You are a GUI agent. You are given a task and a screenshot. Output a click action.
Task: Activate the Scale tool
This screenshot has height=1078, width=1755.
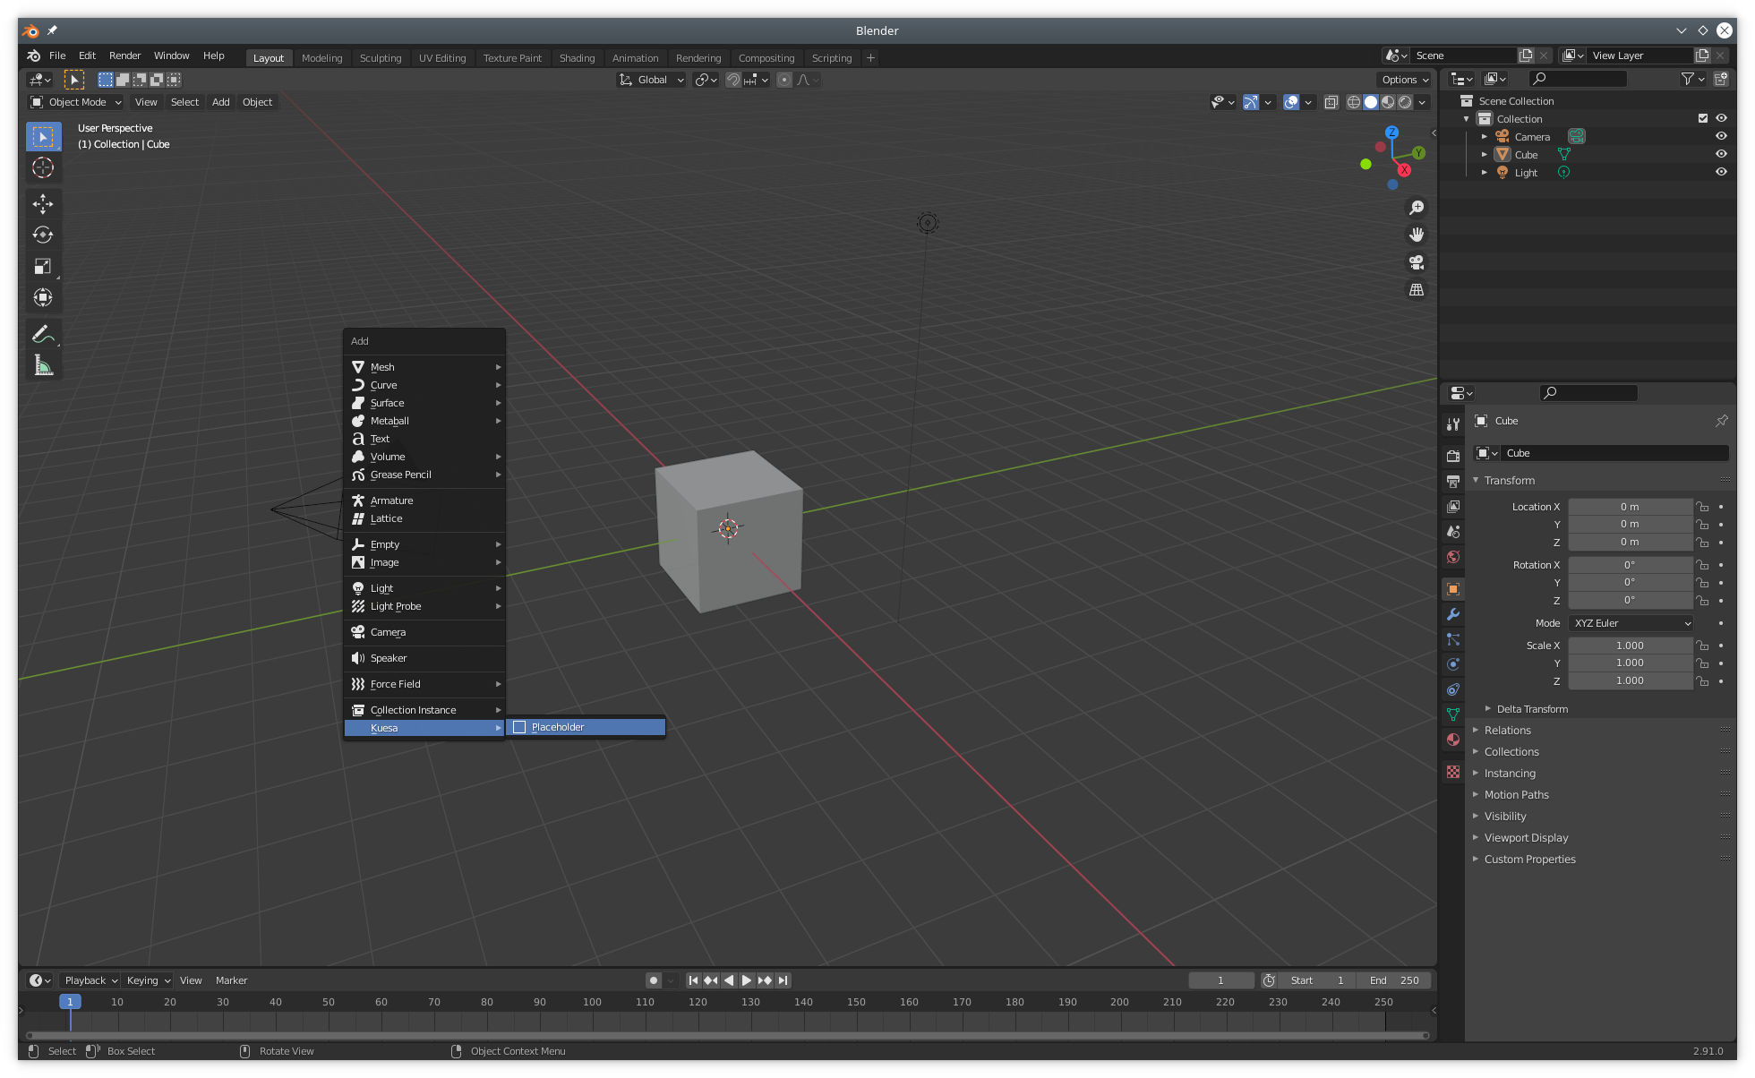tap(43, 266)
